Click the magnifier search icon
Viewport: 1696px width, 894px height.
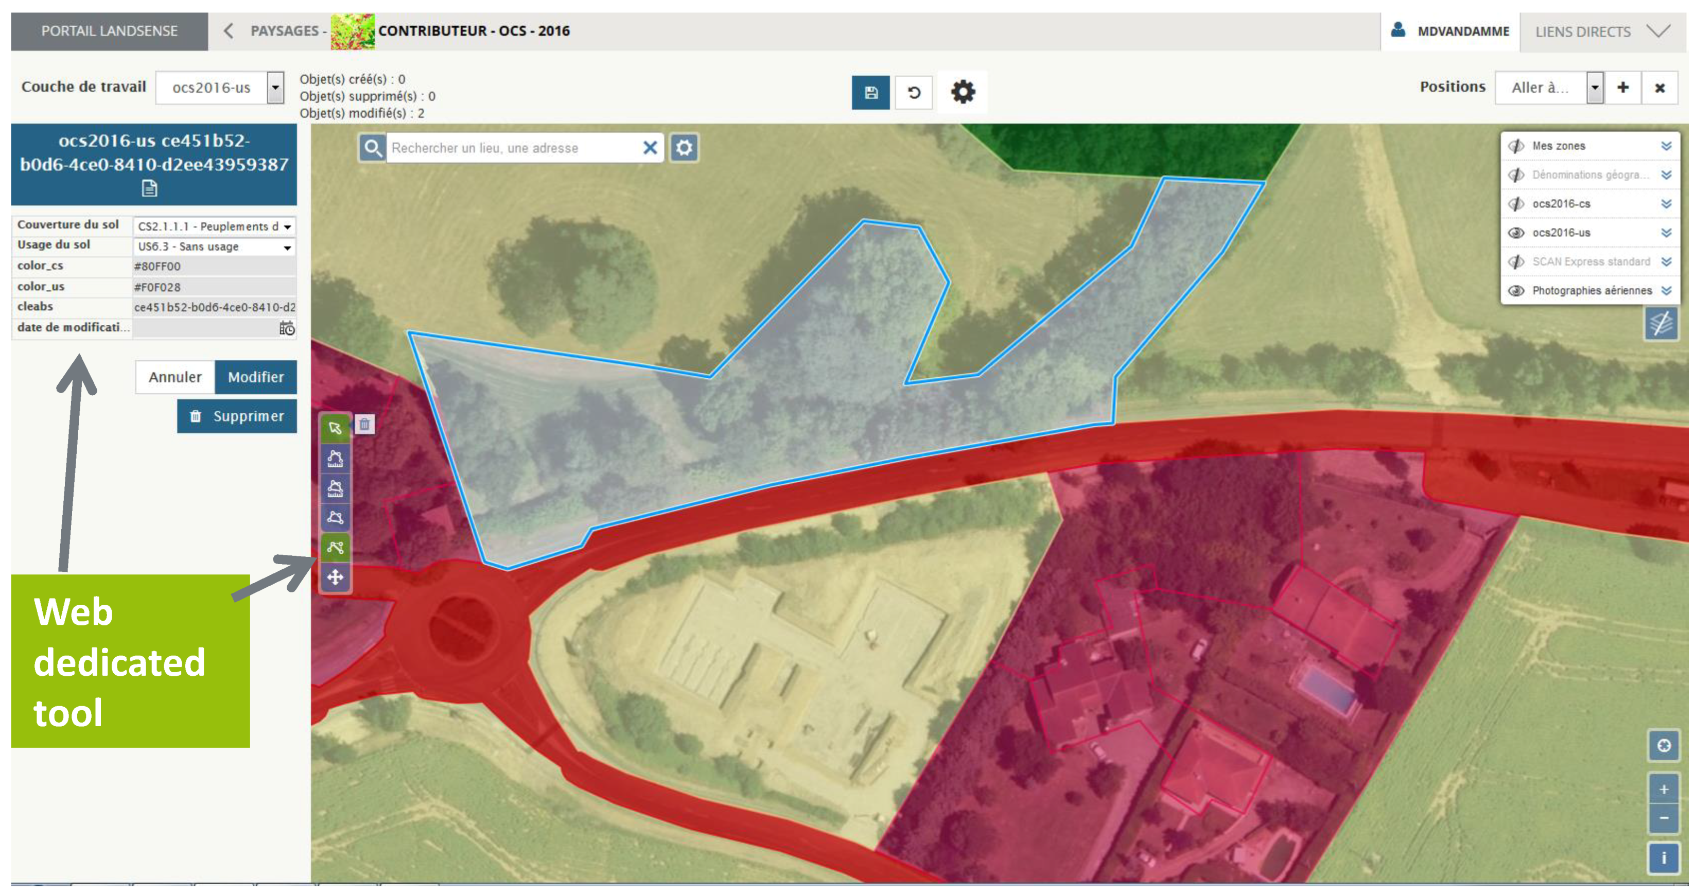click(373, 148)
